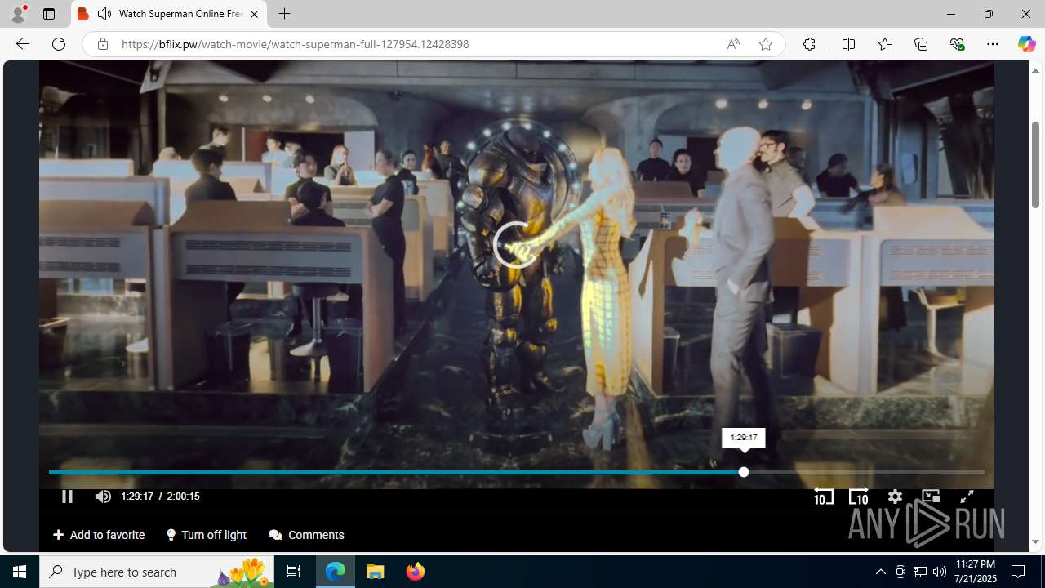Open Read aloud in address bar
The height and width of the screenshot is (588, 1045).
tap(733, 44)
